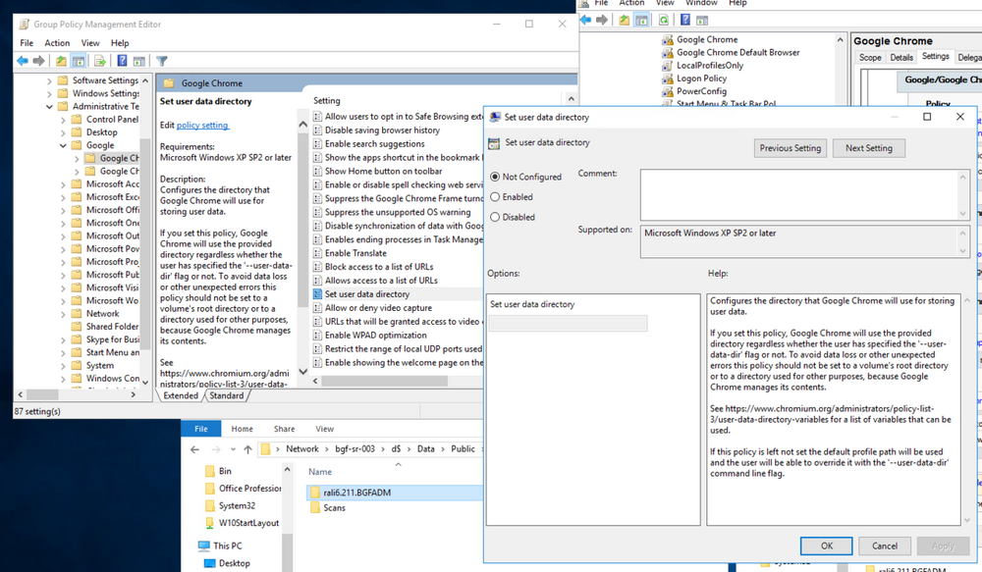The height and width of the screenshot is (572, 982).
Task: Expand Software Settings tree node
Action: coord(49,80)
